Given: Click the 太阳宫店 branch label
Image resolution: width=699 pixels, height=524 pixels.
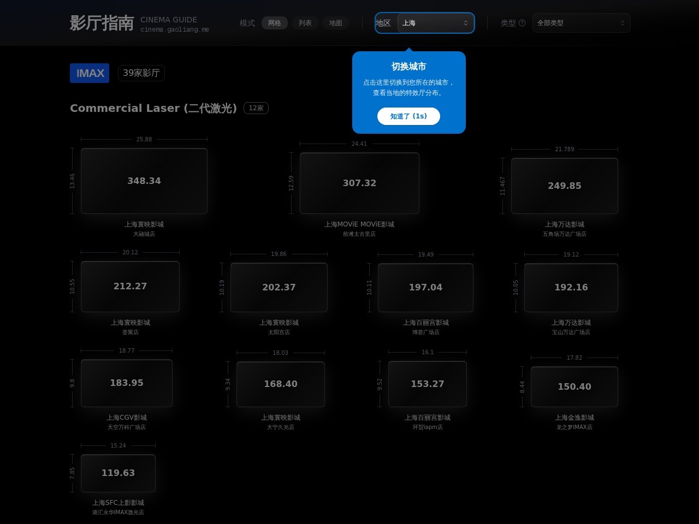Looking at the screenshot, I should [279, 332].
